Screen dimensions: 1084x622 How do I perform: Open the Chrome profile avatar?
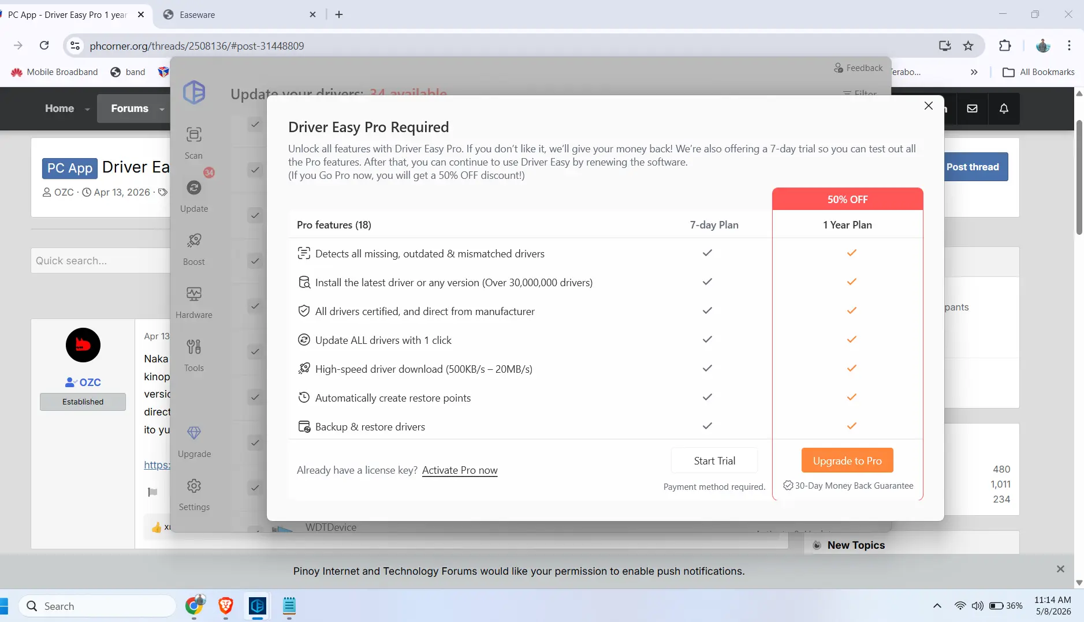[x=1043, y=46]
